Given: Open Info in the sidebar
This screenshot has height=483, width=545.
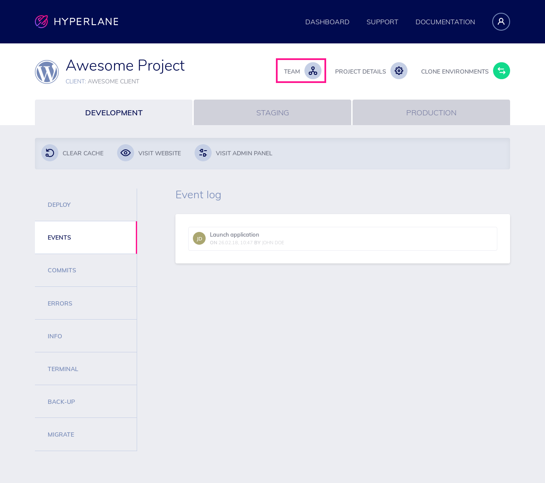Looking at the screenshot, I should [x=86, y=336].
